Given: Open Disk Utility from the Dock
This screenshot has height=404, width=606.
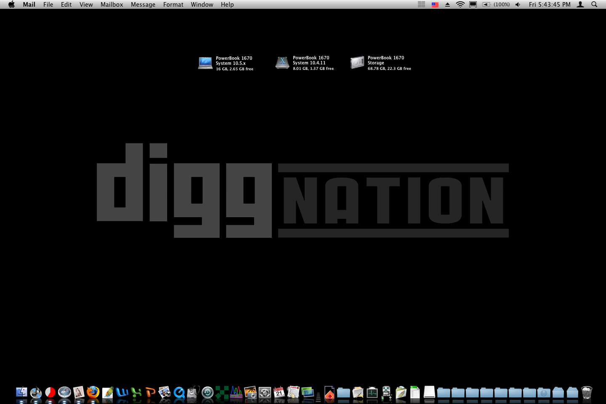Looking at the screenshot, I should (x=193, y=393).
